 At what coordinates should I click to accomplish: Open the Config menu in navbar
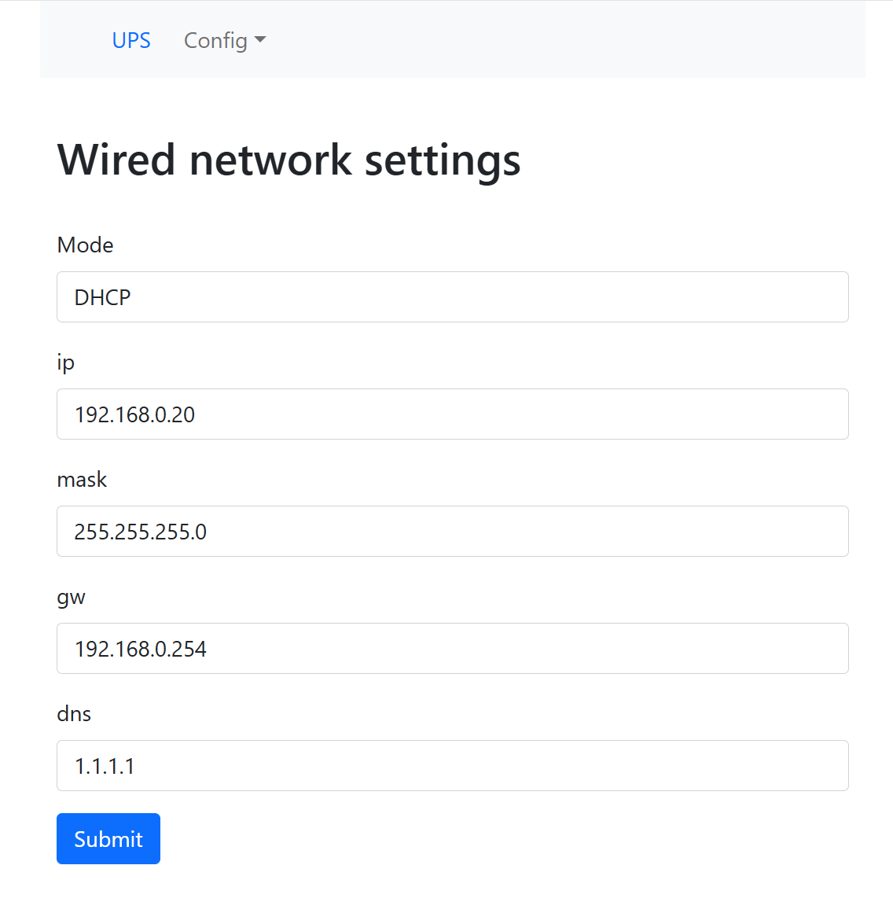(215, 40)
